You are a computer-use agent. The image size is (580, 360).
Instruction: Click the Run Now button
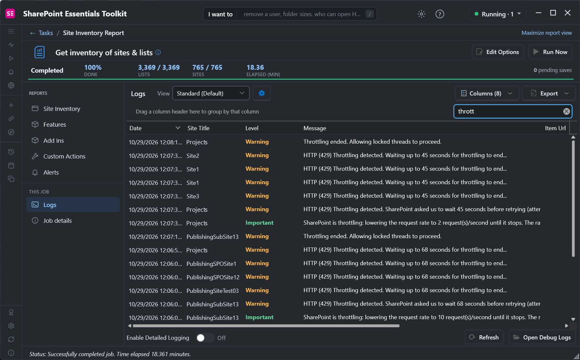coord(550,52)
